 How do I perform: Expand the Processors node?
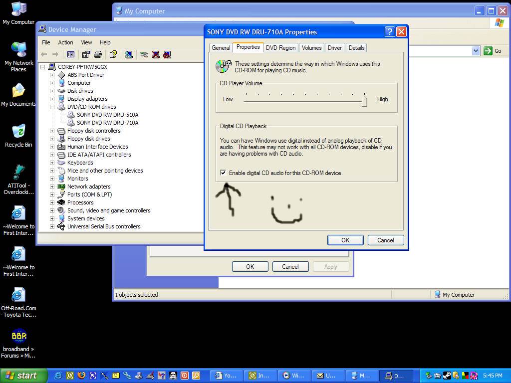(x=52, y=202)
